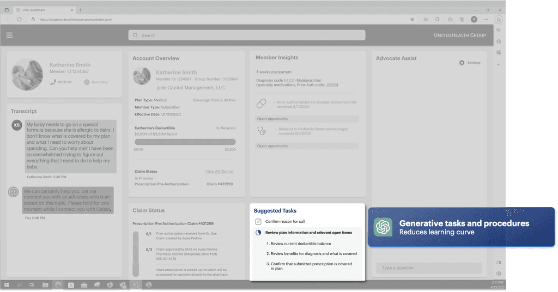This screenshot has width=558, height=292.
Task: Click the Outlook icon in the Edge sidebar
Action: (499, 52)
